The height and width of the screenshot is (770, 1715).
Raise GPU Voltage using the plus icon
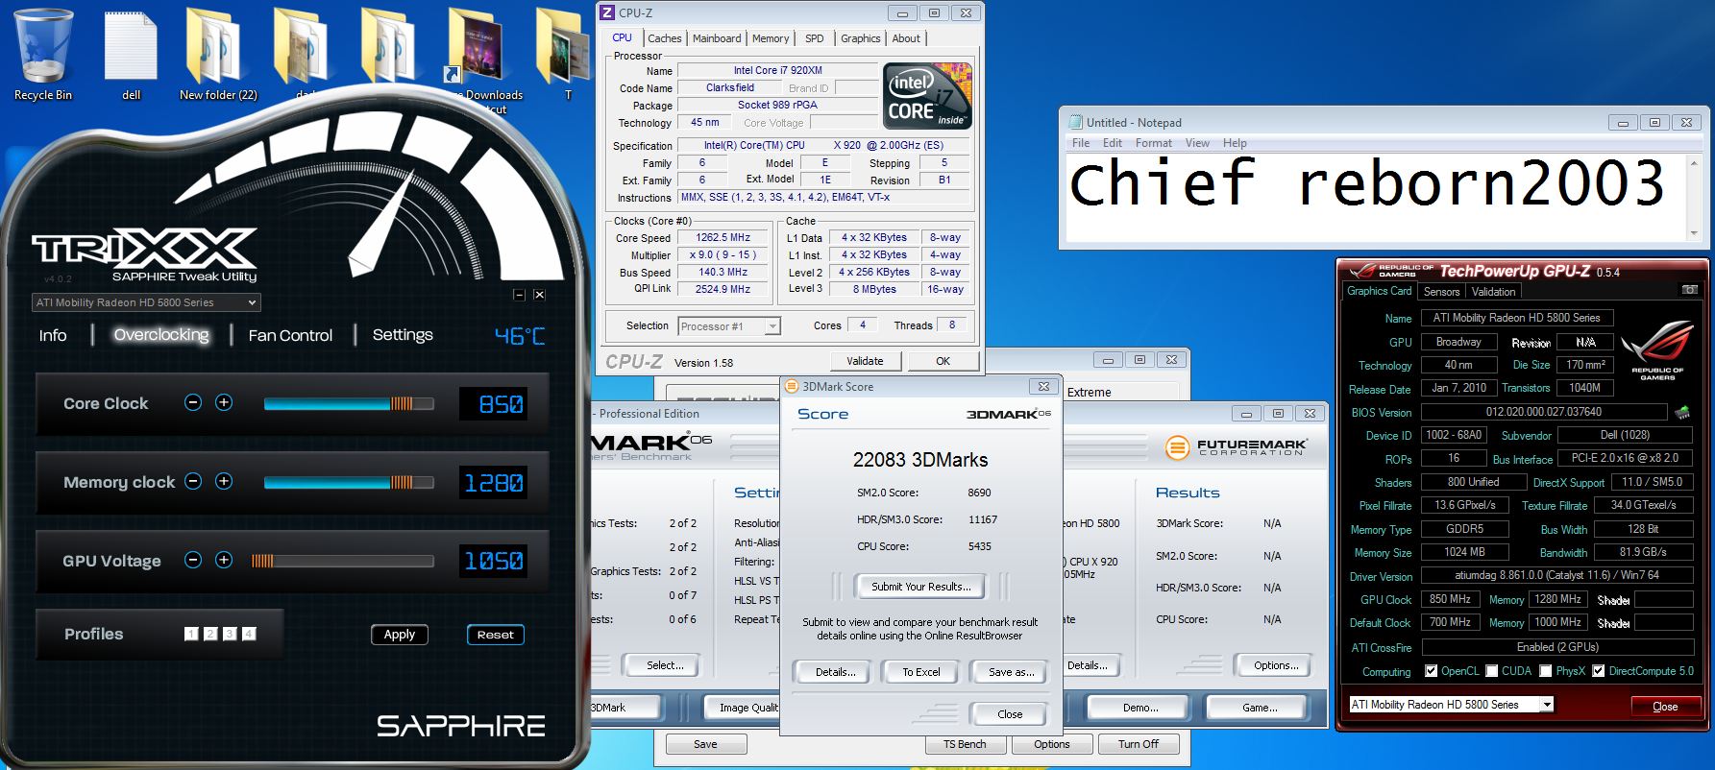click(x=224, y=560)
